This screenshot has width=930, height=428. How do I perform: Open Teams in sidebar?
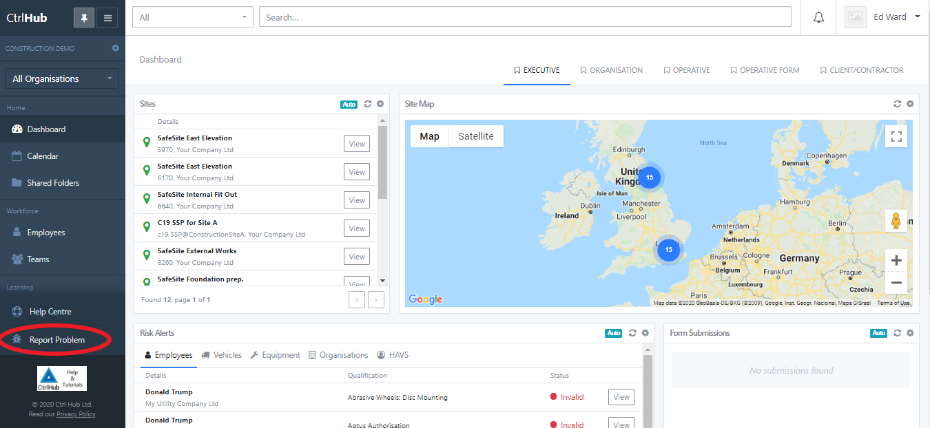click(x=63, y=259)
